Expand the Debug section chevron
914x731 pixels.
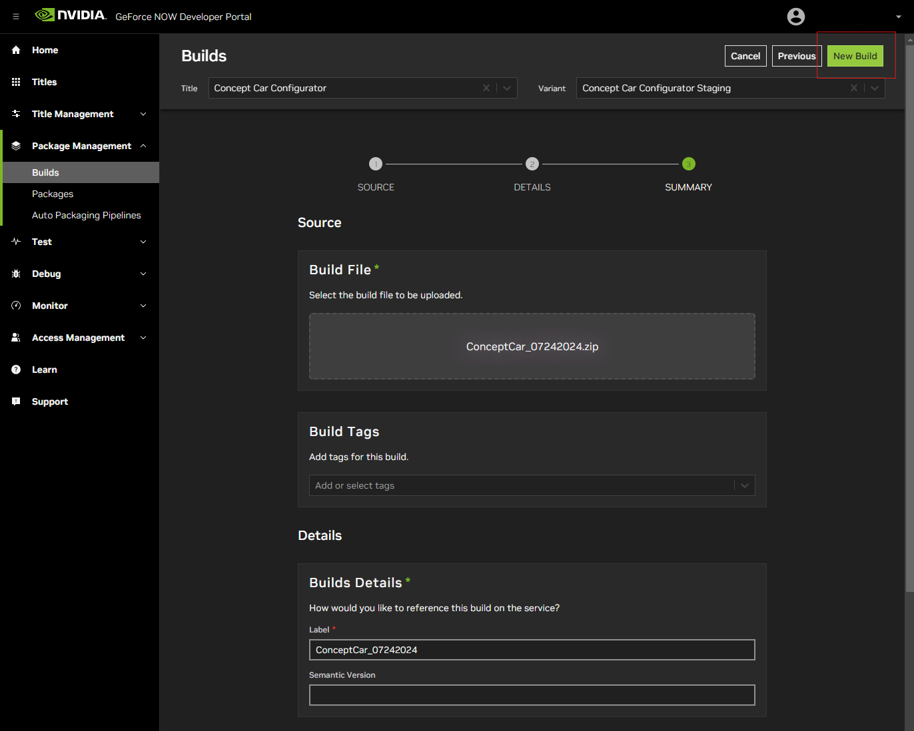coord(143,274)
